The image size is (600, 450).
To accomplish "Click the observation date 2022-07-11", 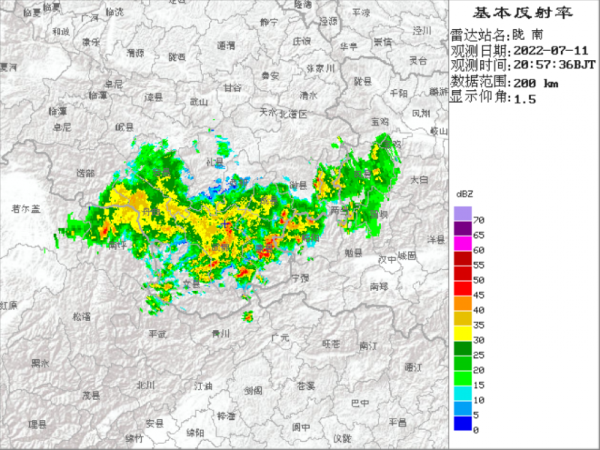I will tap(550, 51).
